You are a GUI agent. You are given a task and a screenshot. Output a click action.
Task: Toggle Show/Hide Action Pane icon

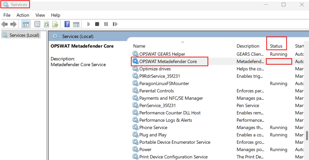point(76,24)
